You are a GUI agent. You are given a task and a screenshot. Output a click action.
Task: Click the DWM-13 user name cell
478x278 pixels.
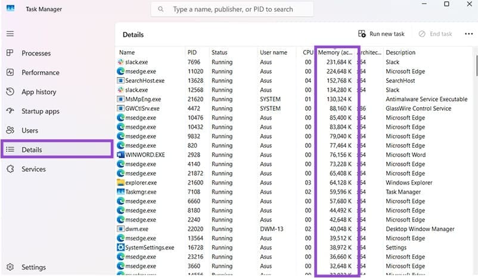[x=271, y=229]
